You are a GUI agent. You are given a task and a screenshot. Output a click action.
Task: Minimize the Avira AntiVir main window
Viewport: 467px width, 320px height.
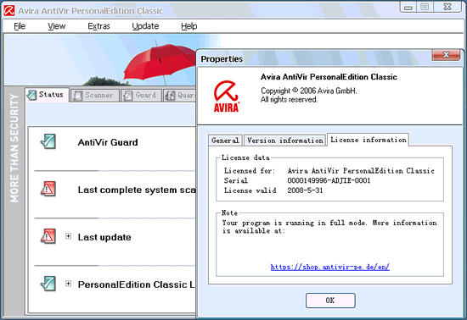pyautogui.click(x=408, y=7)
